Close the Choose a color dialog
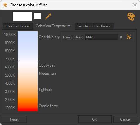The width and height of the screenshot is (140, 125). [x=135, y=5]
